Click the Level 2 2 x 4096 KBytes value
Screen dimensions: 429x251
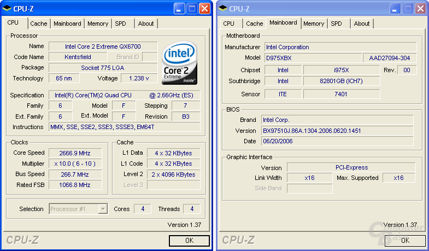pos(173,174)
